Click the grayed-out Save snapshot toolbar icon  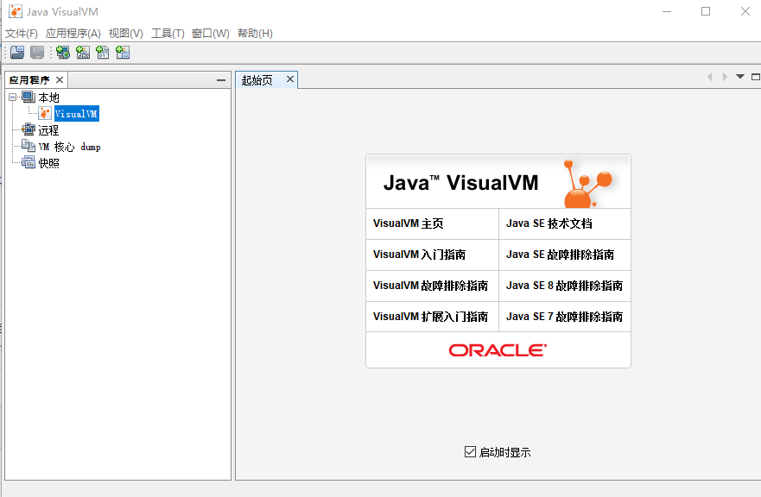click(37, 53)
